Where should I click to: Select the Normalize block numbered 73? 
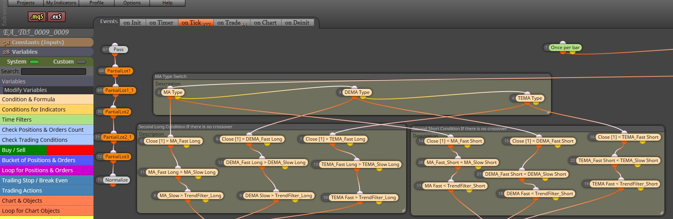coord(116,180)
